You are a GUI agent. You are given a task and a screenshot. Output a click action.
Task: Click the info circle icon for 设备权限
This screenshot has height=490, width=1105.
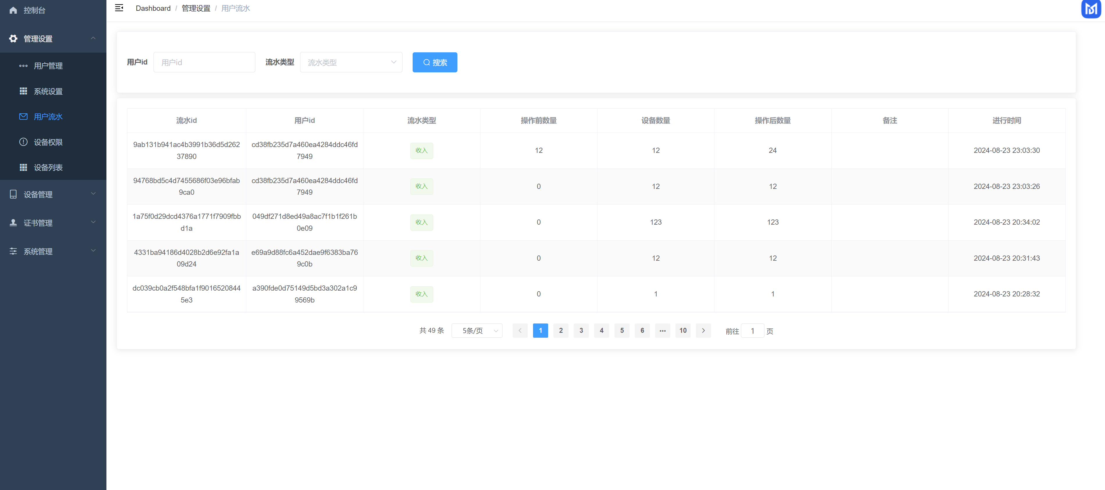24,142
